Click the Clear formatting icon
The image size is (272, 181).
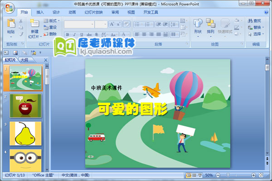coord(126,24)
